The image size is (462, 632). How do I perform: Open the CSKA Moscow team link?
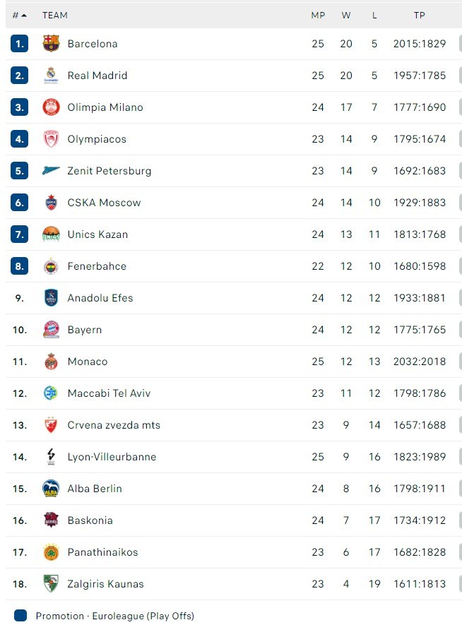point(104,203)
